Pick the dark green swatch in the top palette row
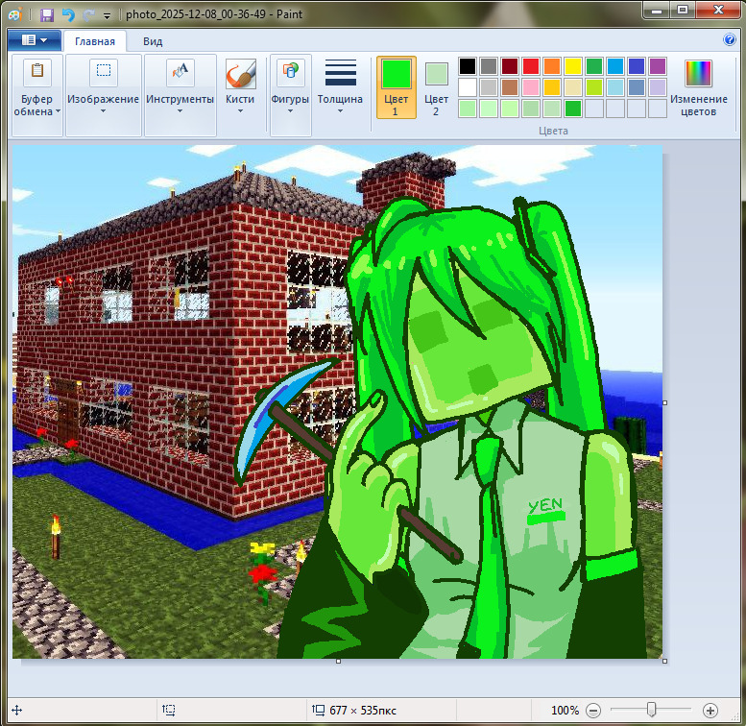 (x=593, y=66)
